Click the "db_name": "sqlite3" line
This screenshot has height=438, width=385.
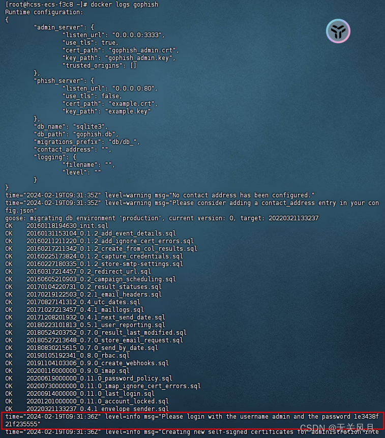[70, 127]
